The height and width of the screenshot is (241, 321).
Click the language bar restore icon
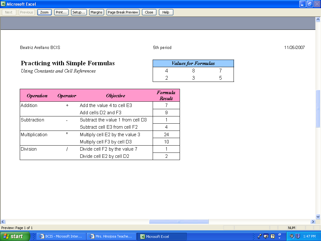pos(280,234)
